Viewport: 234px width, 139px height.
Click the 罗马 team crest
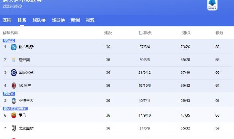[14, 116]
